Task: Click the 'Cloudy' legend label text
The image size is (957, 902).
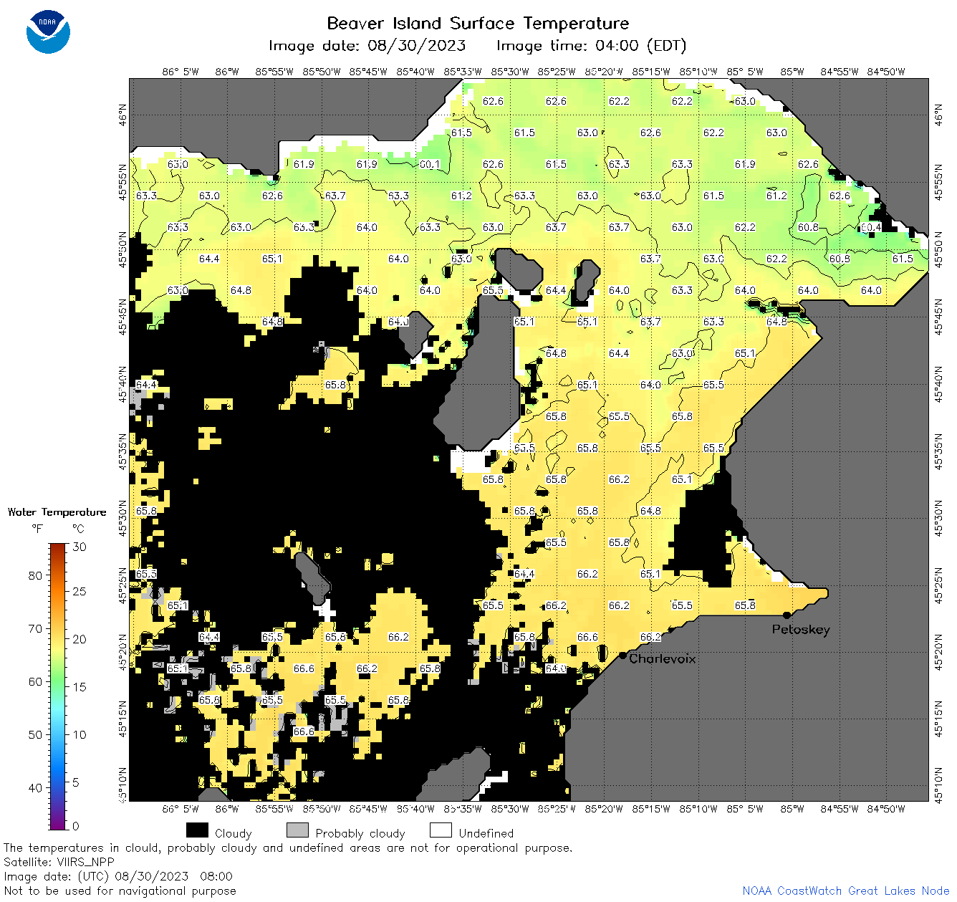Action: (233, 833)
